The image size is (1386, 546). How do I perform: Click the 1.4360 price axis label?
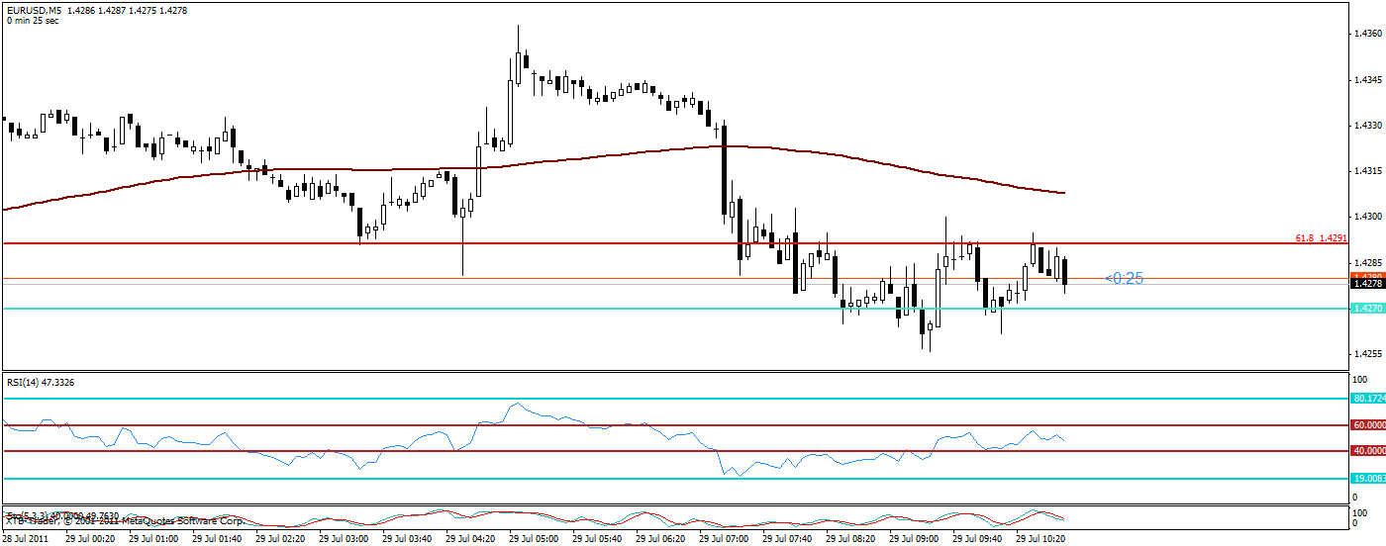click(x=1367, y=34)
